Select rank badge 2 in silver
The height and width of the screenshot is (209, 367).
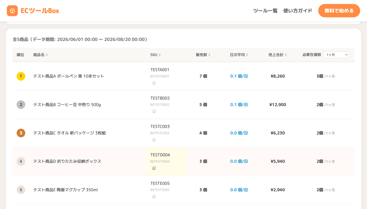pos(21,104)
